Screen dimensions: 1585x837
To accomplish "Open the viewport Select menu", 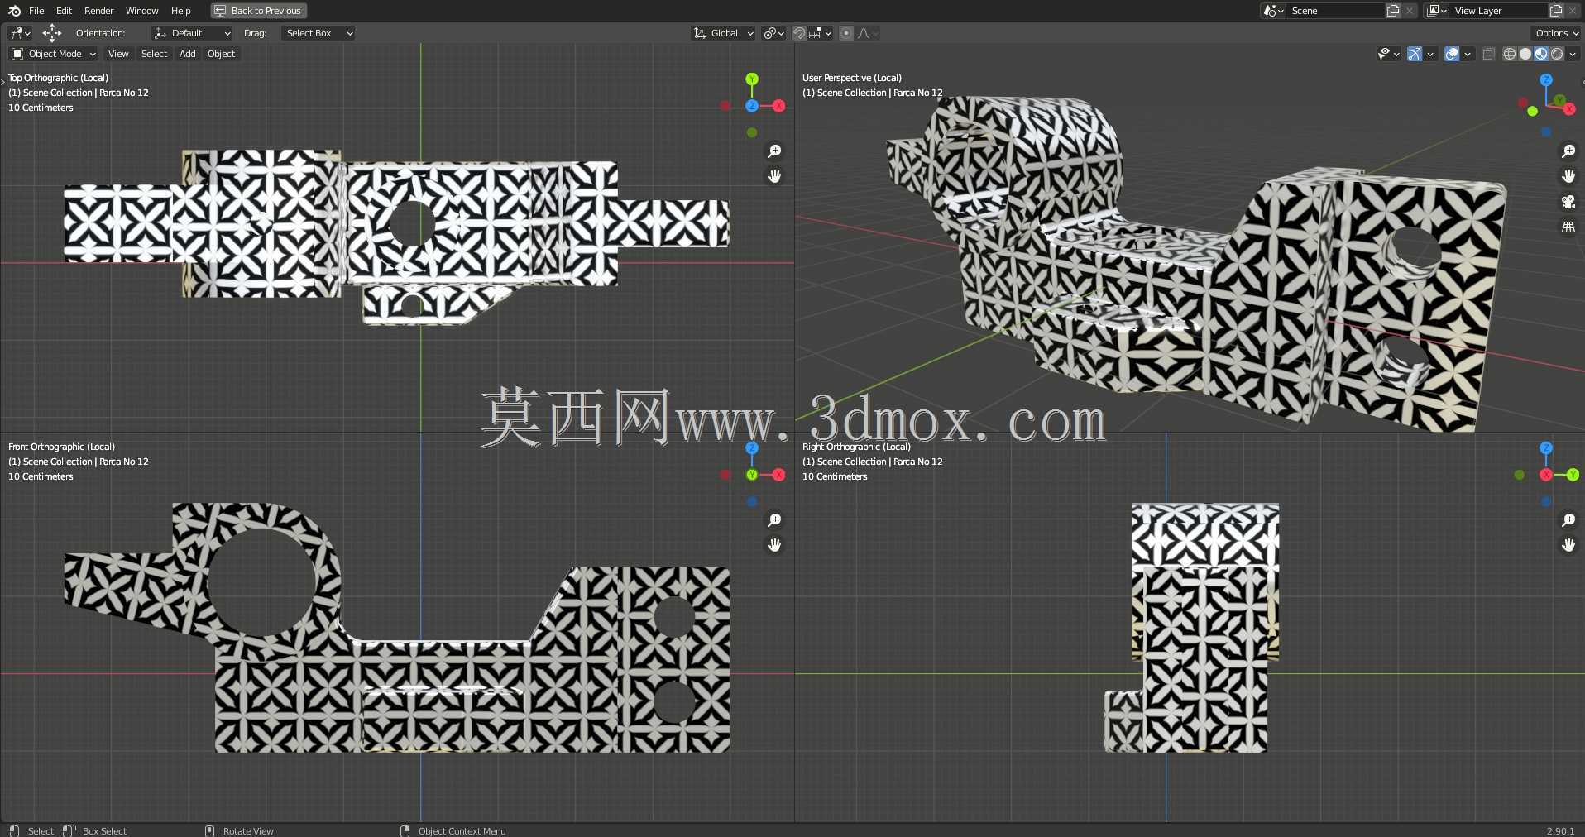I will (x=154, y=54).
